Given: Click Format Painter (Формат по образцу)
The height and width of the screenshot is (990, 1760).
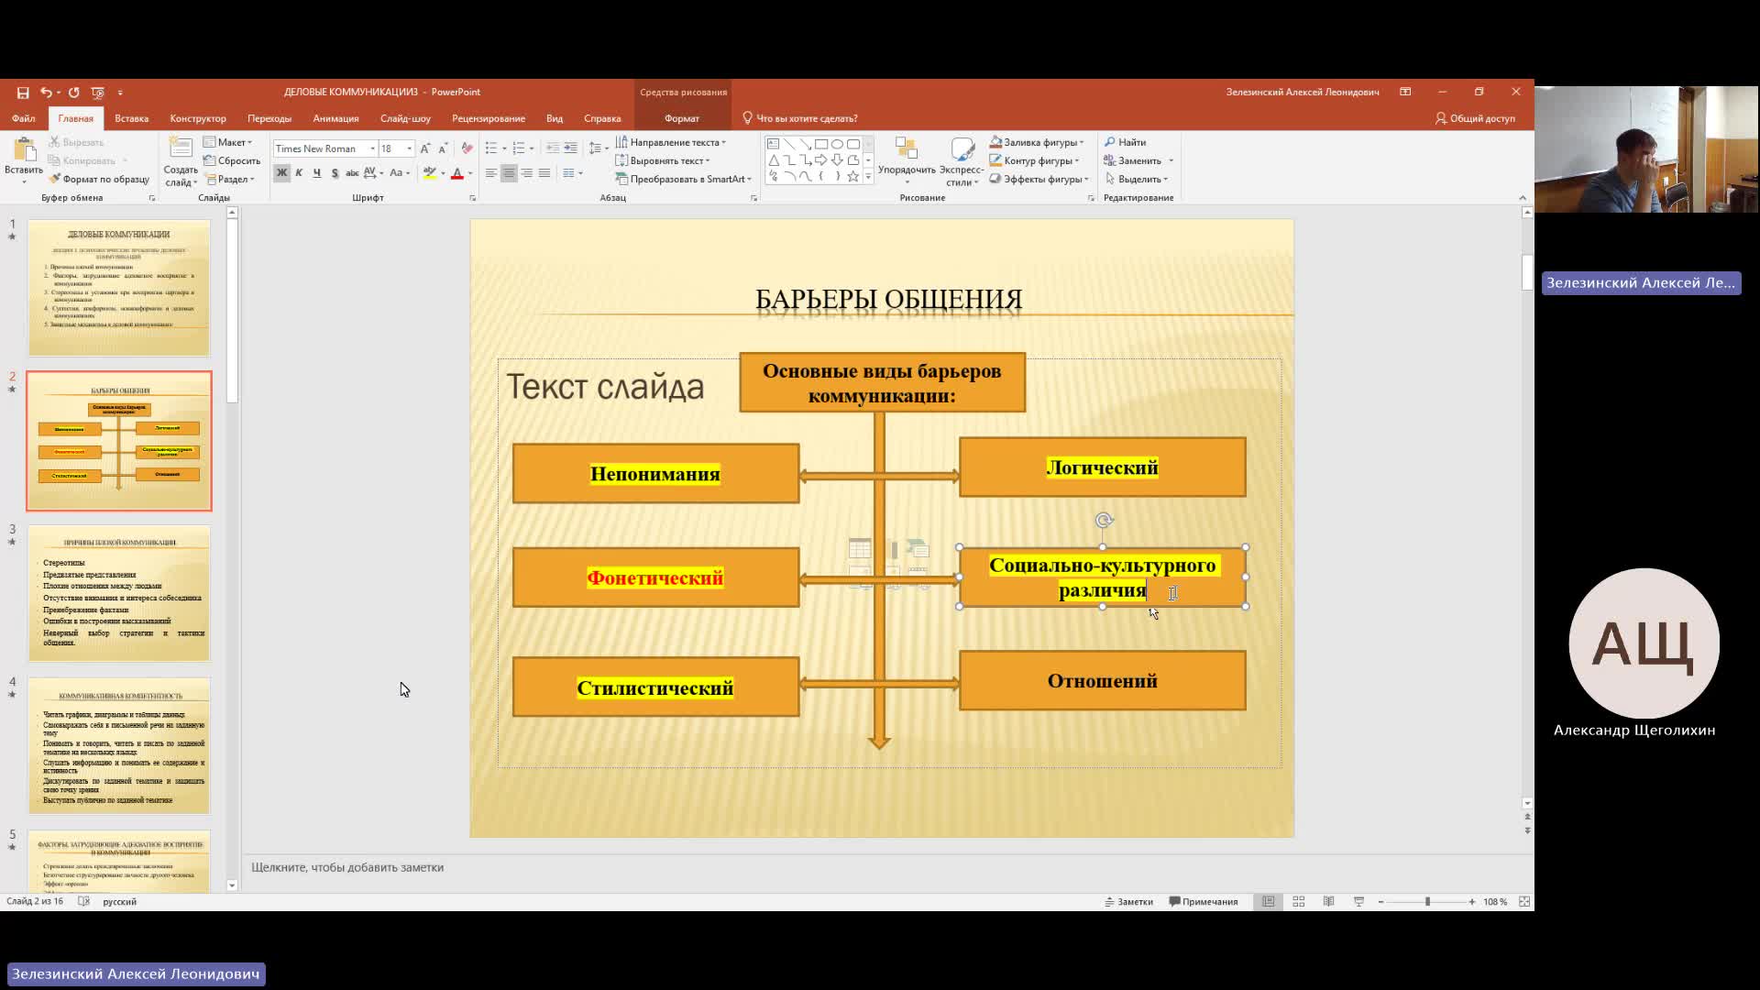Looking at the screenshot, I should click(x=99, y=179).
